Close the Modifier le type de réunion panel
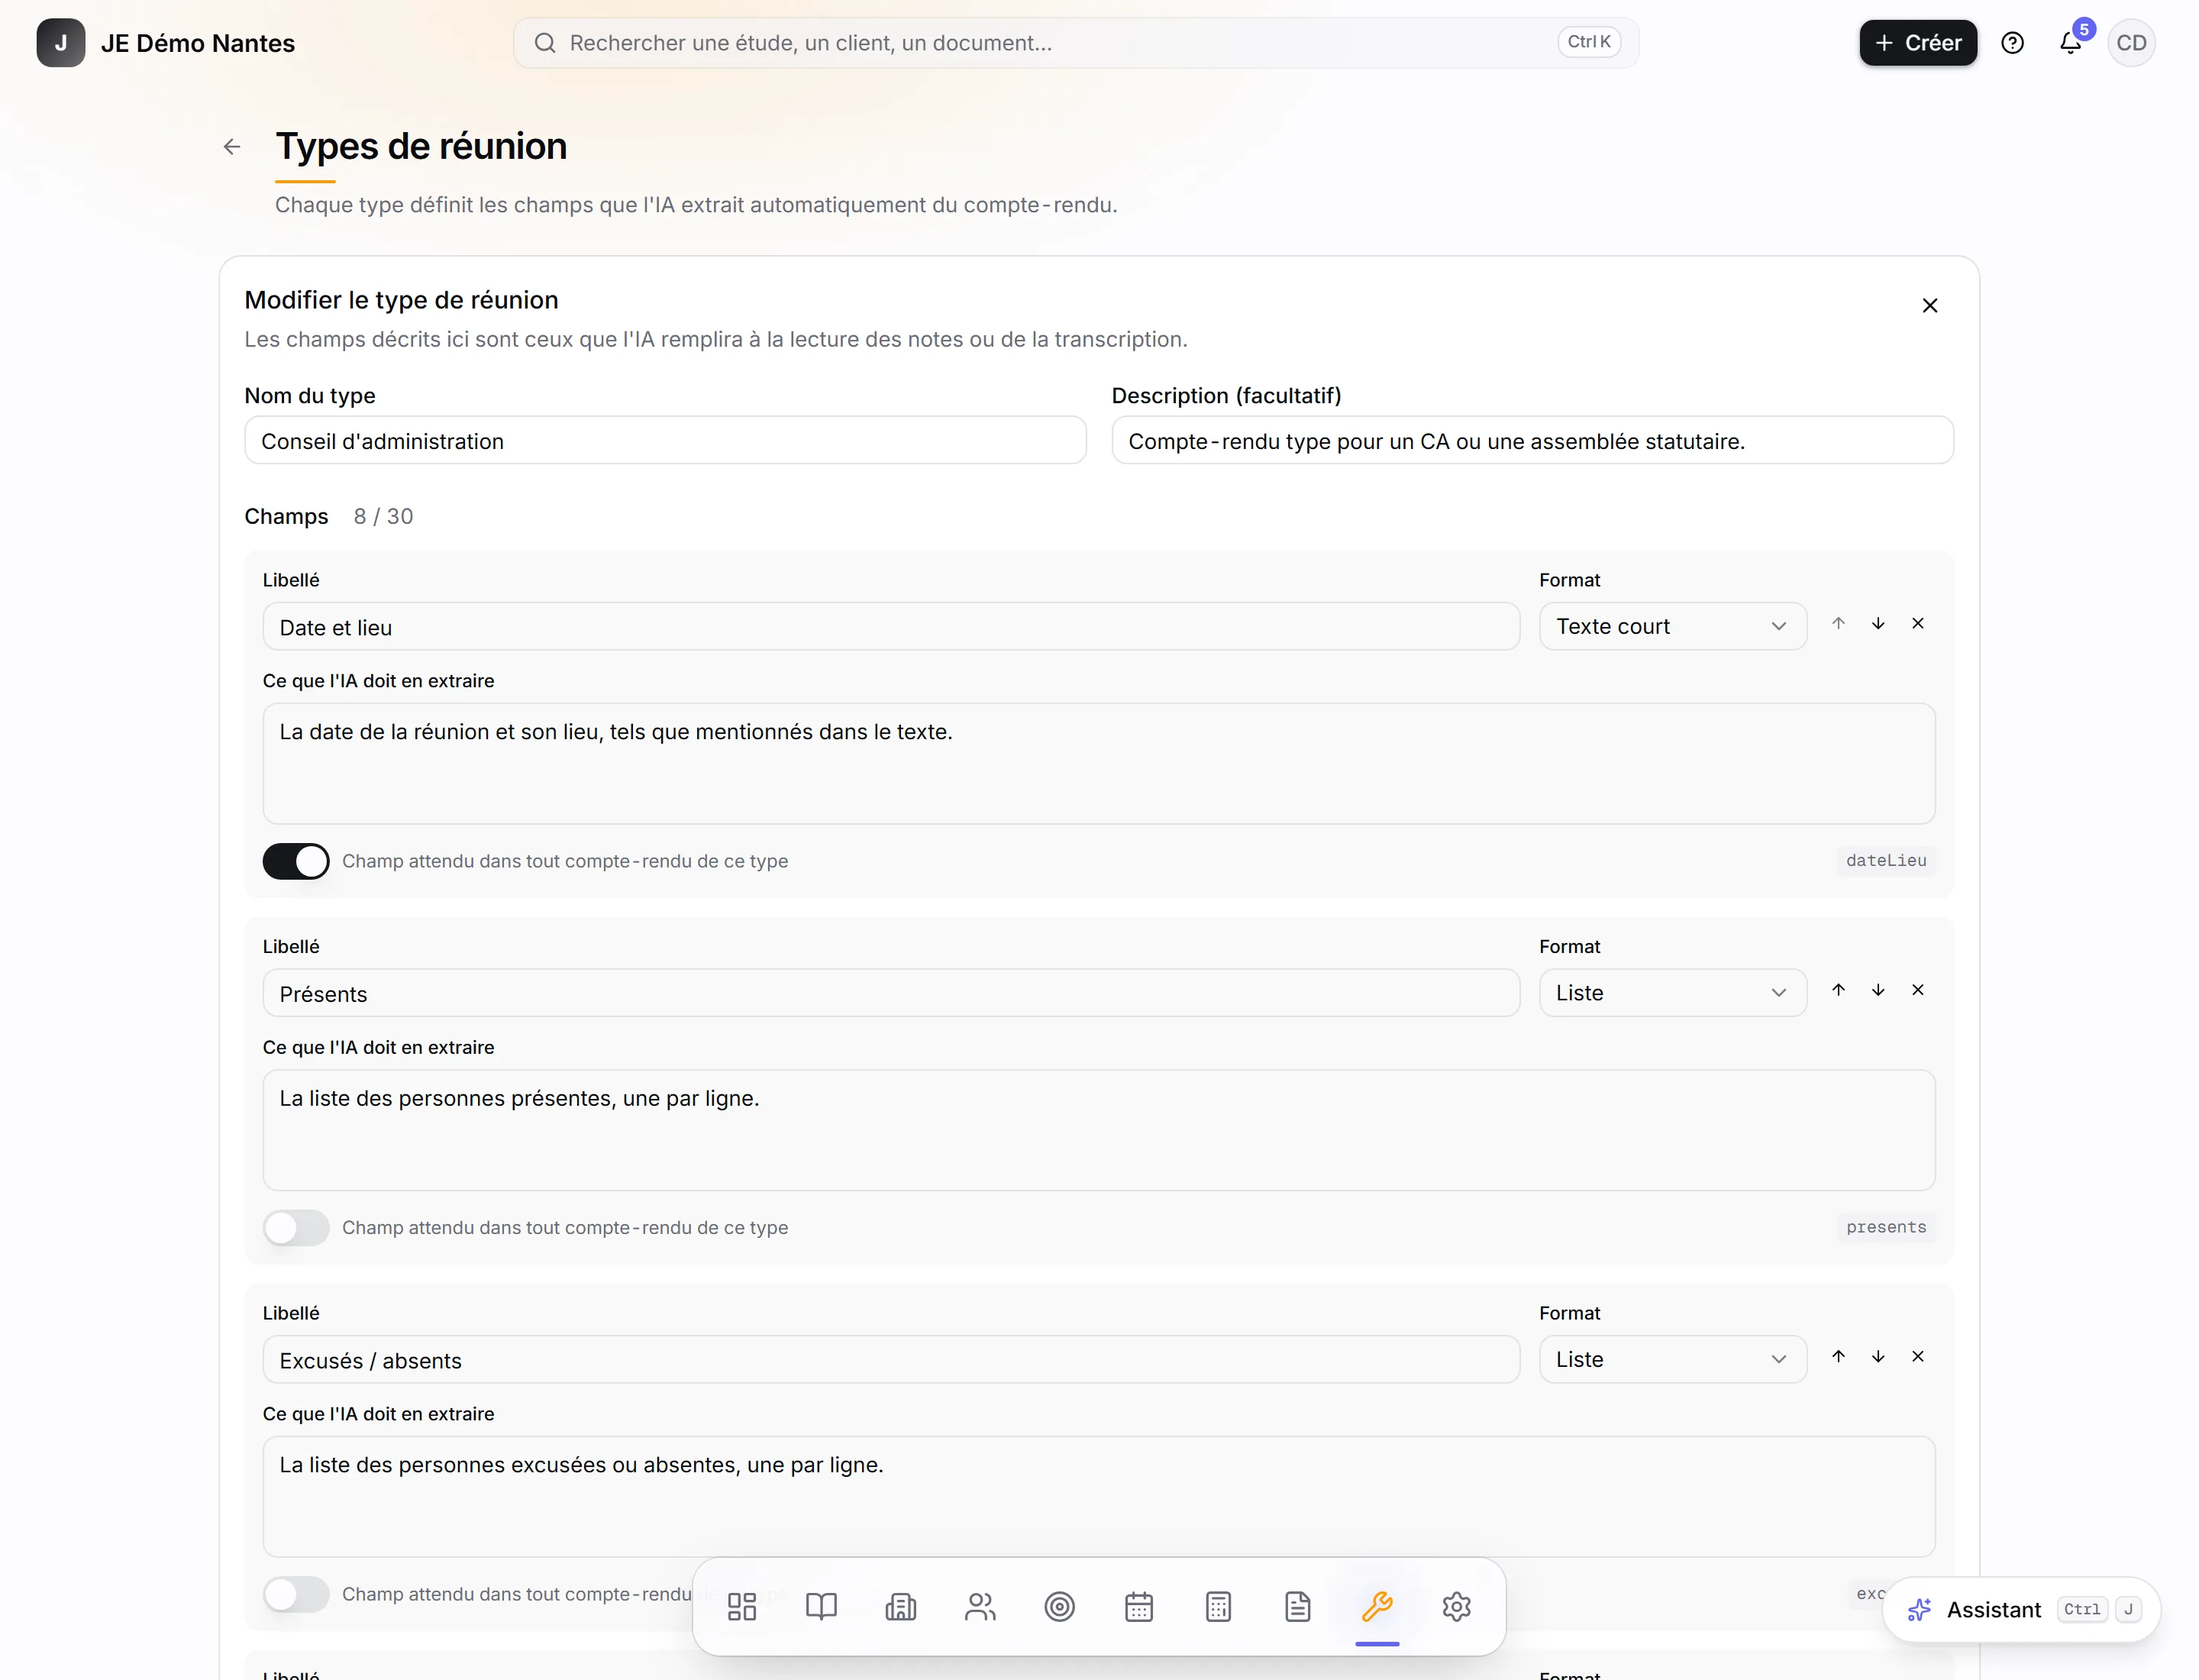The width and height of the screenshot is (2199, 1680). point(1930,305)
